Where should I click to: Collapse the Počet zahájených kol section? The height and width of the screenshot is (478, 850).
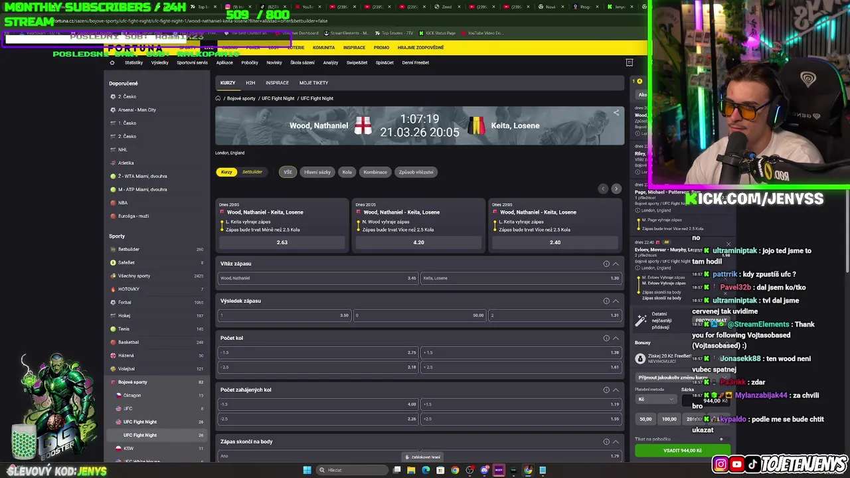pos(616,390)
